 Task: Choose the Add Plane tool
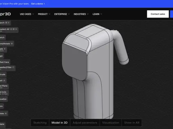pyautogui.click(x=4, y=86)
